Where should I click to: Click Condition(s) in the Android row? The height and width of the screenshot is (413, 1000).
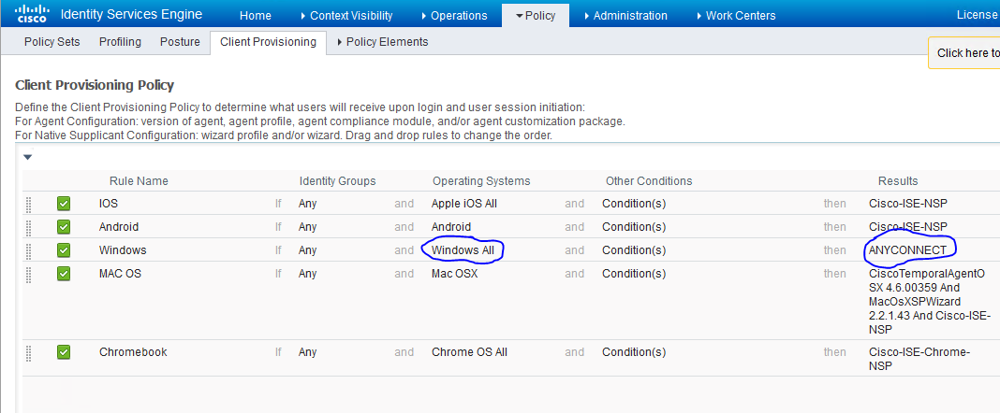coord(634,226)
